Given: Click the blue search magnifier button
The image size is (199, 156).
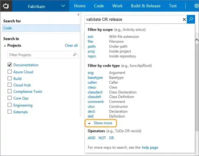Looking at the screenshot, I should coord(191,19).
